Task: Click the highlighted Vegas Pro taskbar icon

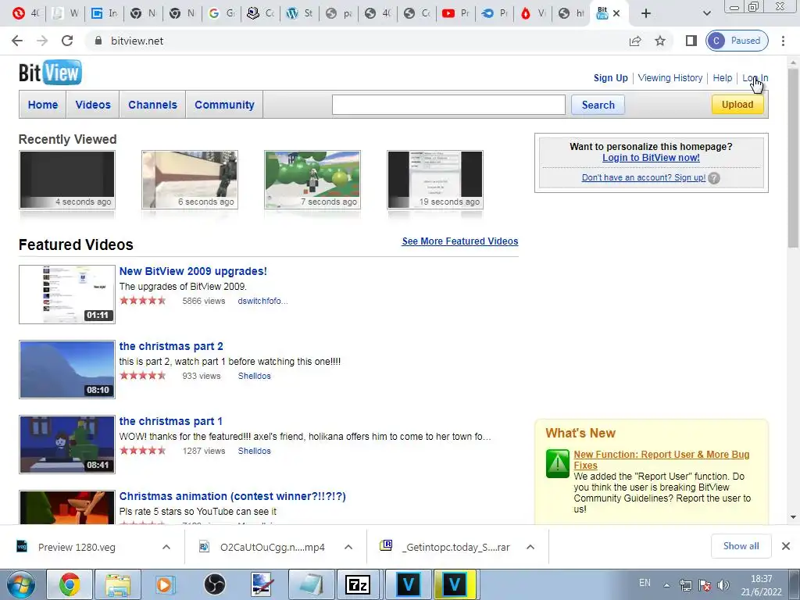Action: (455, 584)
